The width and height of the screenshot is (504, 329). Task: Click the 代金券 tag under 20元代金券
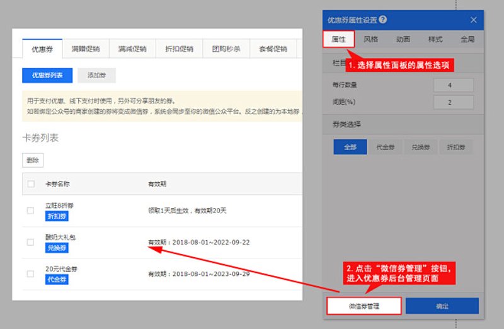pos(57,279)
